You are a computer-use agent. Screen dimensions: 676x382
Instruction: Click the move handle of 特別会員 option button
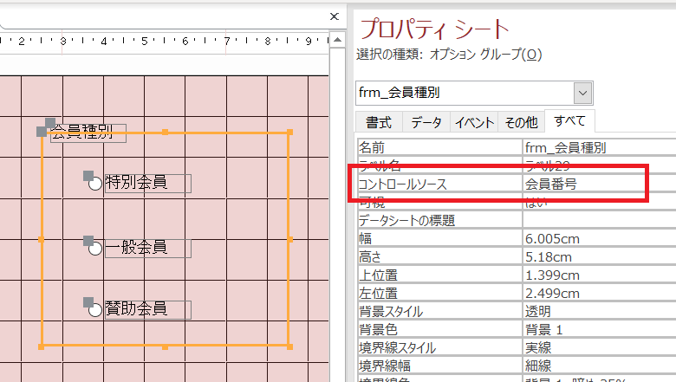tap(88, 176)
